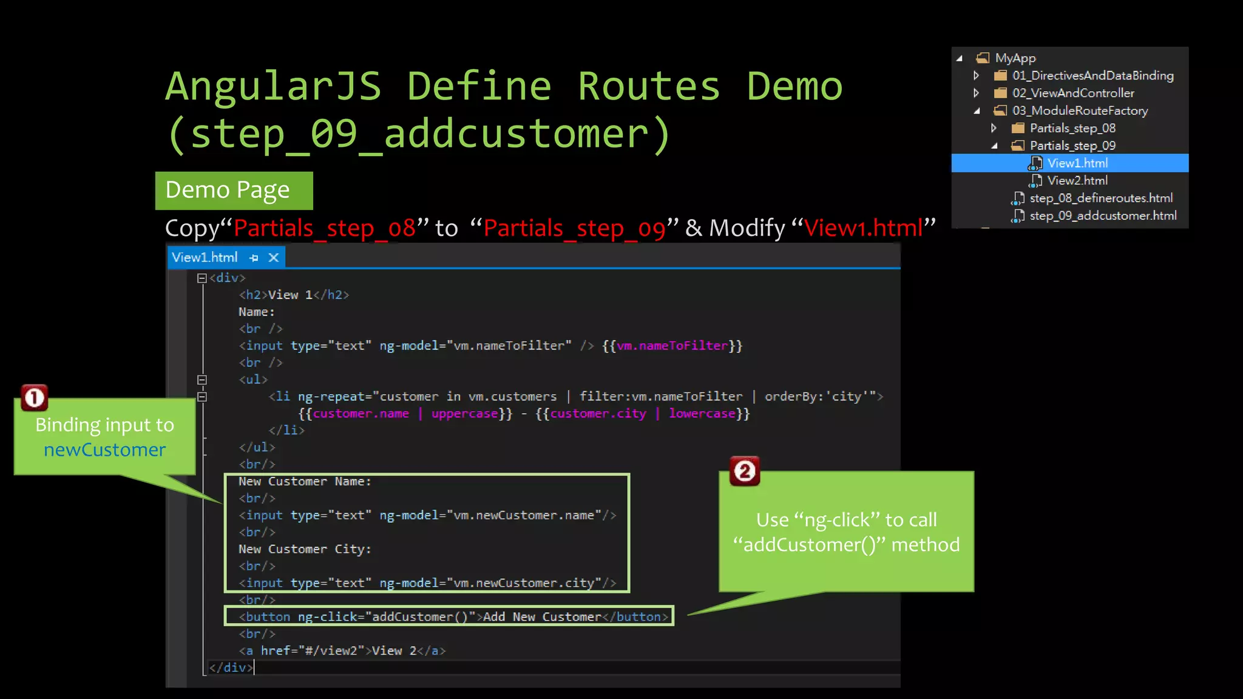
Task: Select the MyApp project label
Action: point(1015,58)
